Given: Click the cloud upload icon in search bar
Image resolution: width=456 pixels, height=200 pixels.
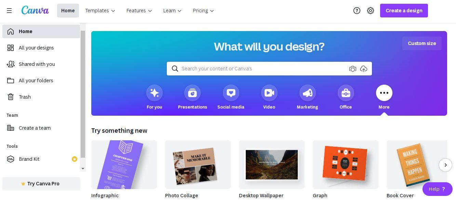Looking at the screenshot, I should (364, 69).
